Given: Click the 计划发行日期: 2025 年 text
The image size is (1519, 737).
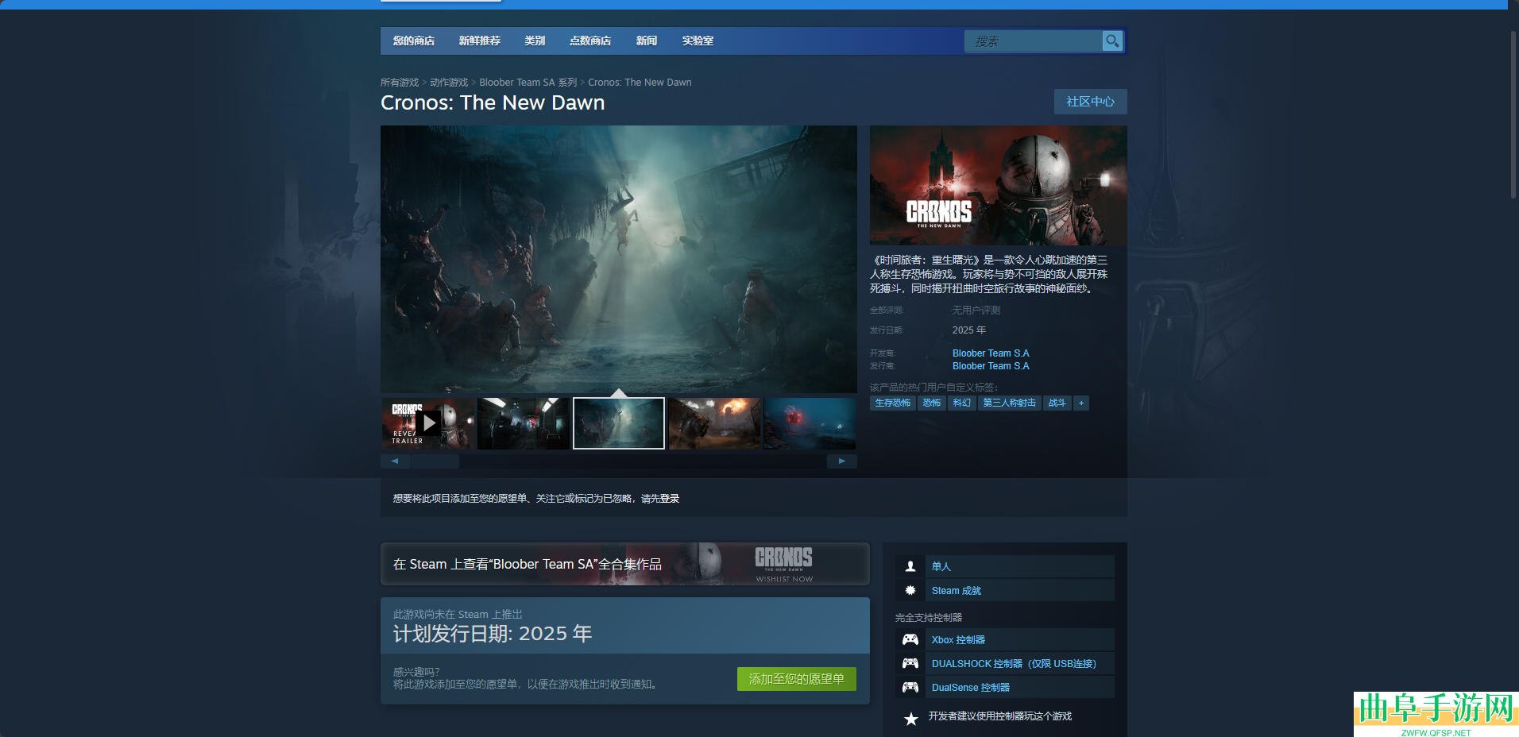Looking at the screenshot, I should [493, 634].
